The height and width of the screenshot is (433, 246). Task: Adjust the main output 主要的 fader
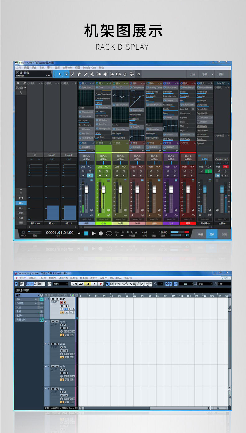pos(222,189)
